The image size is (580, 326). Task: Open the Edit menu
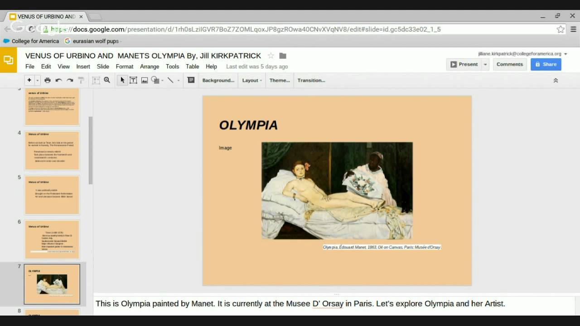point(46,67)
